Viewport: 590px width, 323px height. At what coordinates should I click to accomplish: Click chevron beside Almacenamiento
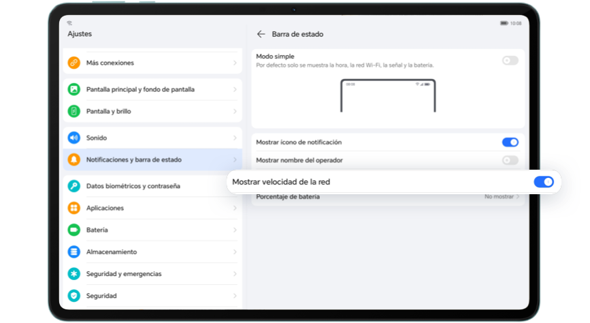click(x=235, y=251)
